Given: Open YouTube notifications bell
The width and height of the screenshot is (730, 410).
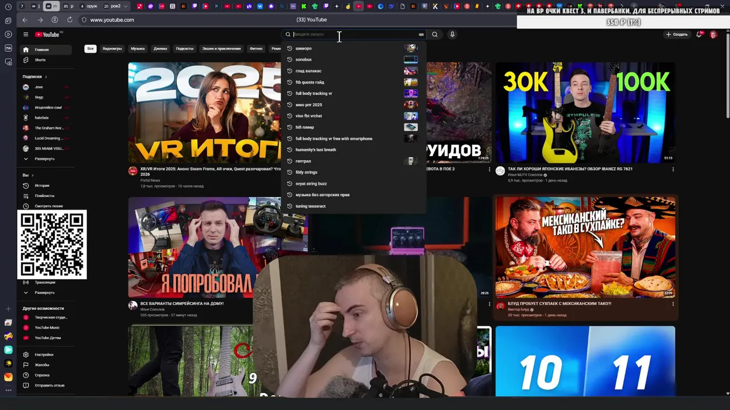Looking at the screenshot, I should pos(699,35).
